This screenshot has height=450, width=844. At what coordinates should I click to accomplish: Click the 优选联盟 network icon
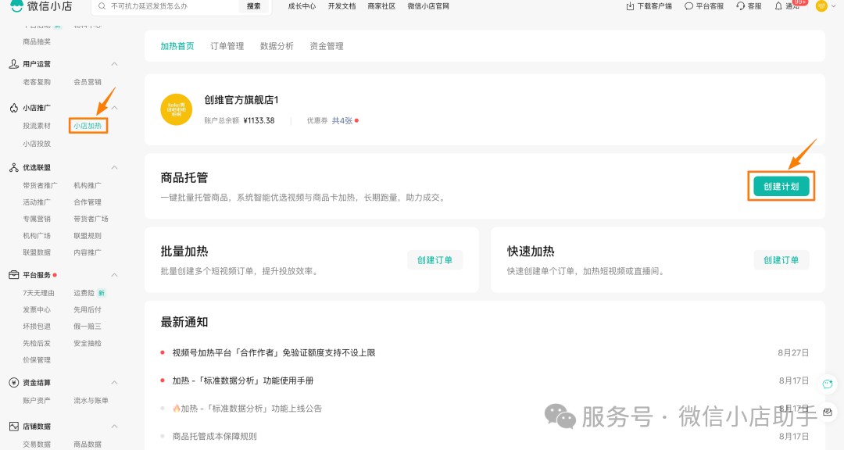tap(14, 167)
